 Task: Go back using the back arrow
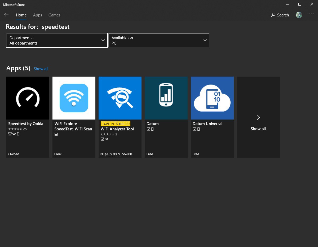[x=6, y=15]
